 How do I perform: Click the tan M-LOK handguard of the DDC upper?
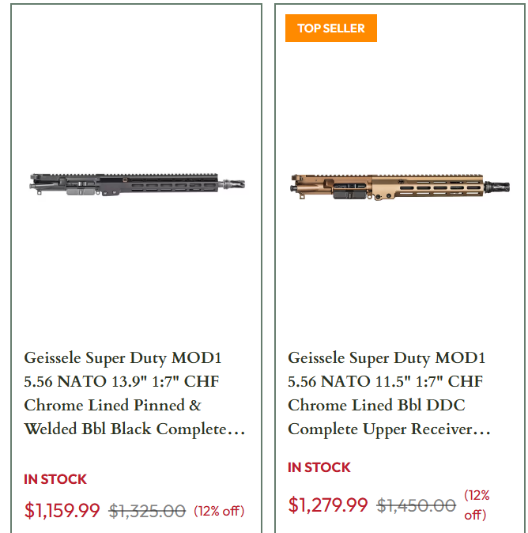click(x=428, y=187)
